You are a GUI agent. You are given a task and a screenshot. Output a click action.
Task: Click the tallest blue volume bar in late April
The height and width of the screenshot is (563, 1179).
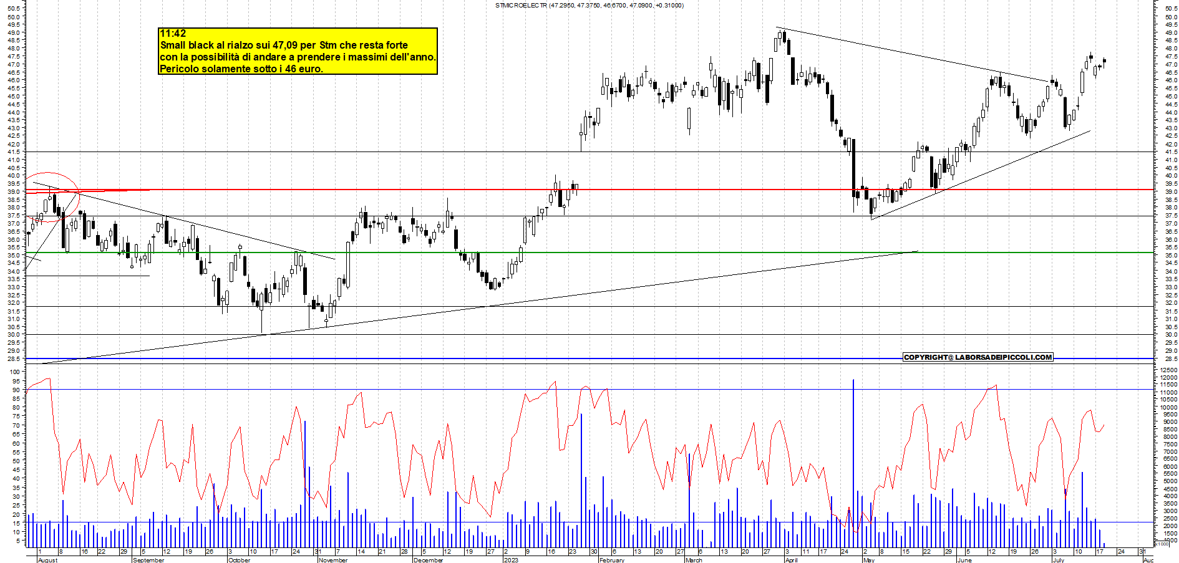tap(853, 463)
